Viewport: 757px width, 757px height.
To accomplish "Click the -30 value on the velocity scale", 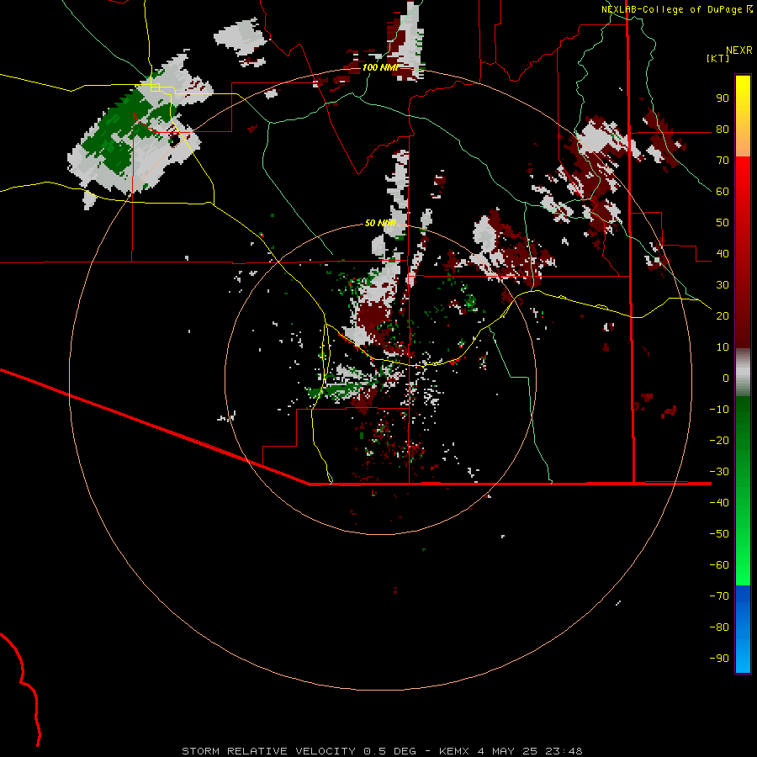I will click(x=719, y=472).
